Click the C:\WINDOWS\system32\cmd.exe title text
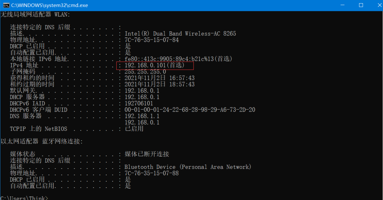Image resolution: width=383 pixels, height=200 pixels. (x=50, y=5)
